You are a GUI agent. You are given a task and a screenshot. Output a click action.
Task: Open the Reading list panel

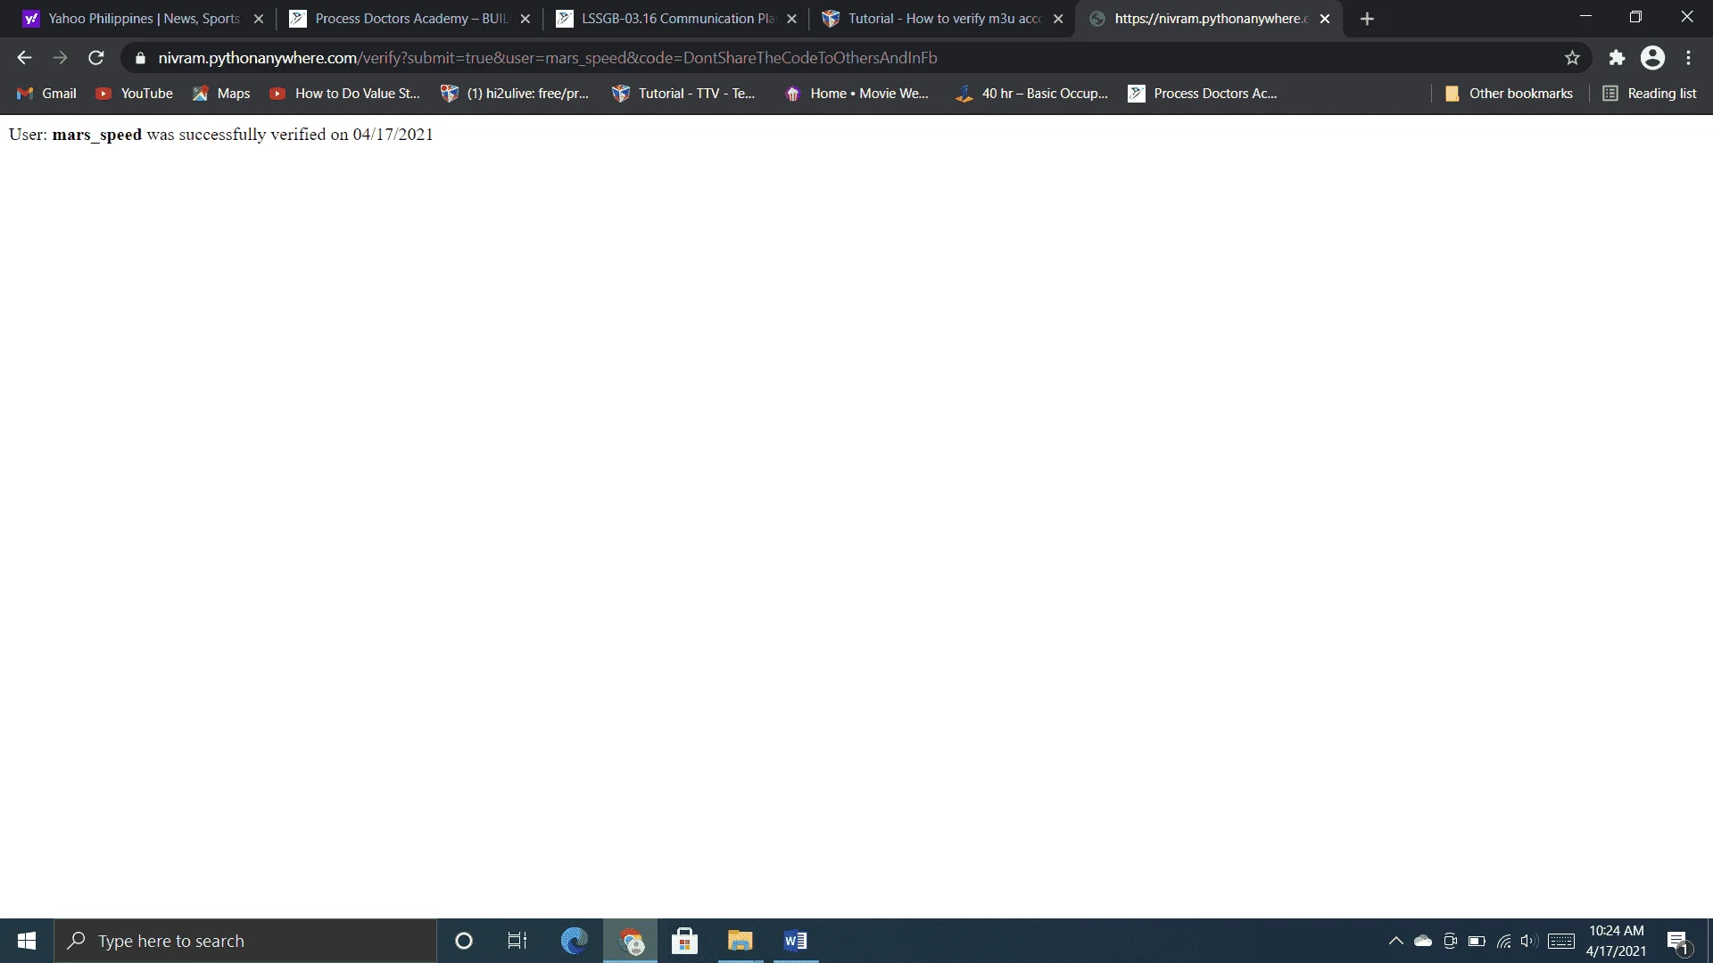point(1650,94)
